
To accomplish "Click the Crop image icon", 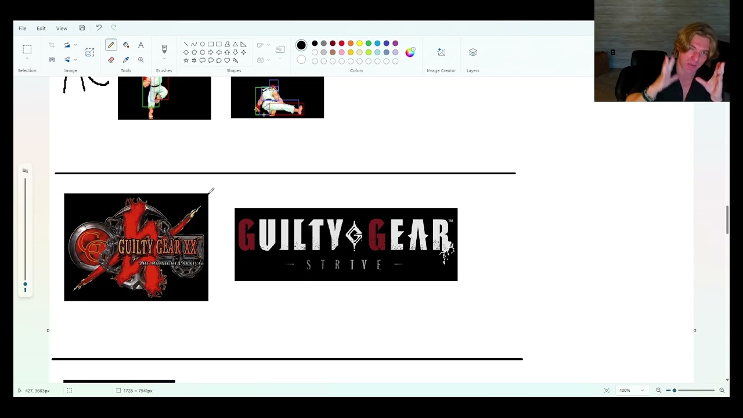I will [x=52, y=45].
